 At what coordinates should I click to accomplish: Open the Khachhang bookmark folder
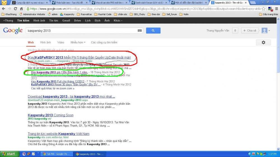tap(9, 14)
